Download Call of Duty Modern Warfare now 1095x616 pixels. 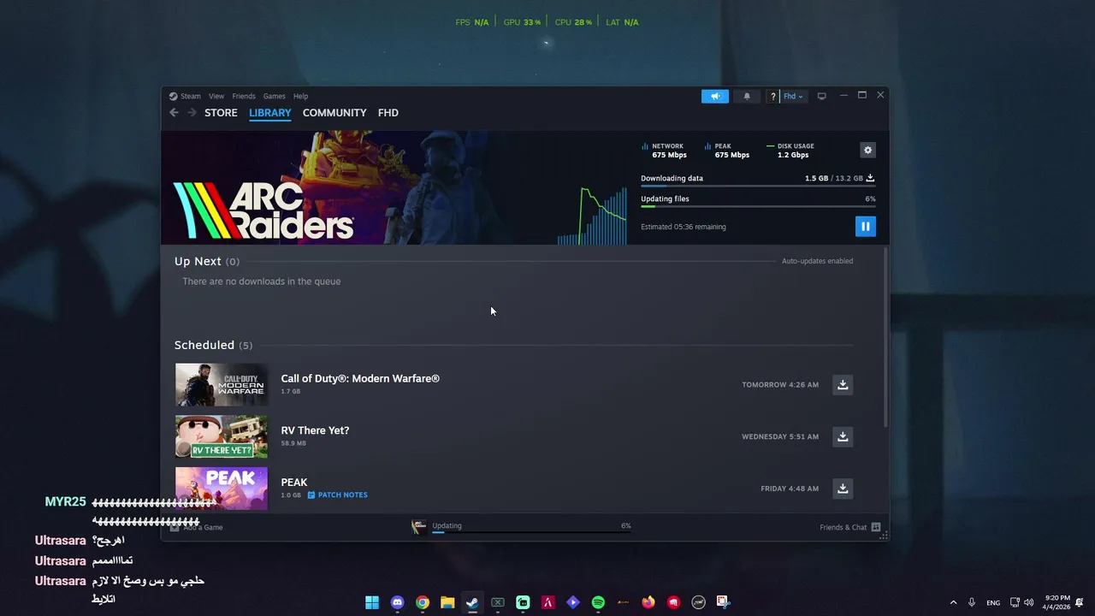(x=843, y=384)
